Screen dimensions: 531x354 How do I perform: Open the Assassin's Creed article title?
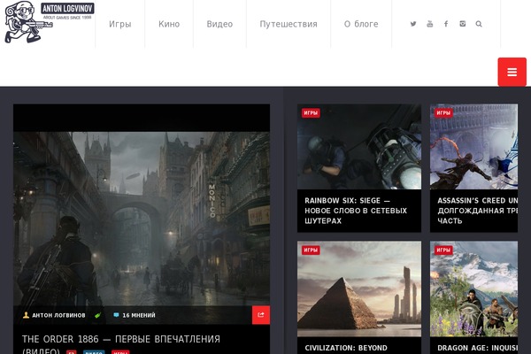pyautogui.click(x=477, y=211)
